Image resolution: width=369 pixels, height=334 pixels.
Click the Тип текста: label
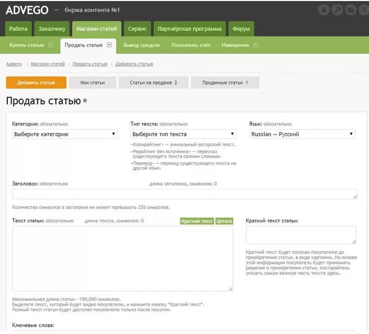tap(144, 124)
